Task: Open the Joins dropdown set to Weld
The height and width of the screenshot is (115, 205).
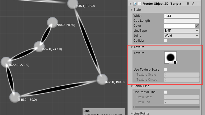Action: coord(181,36)
